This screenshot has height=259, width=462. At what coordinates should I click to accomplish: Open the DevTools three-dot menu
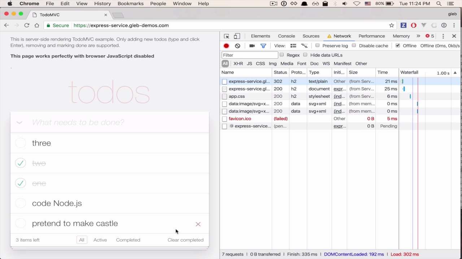pyautogui.click(x=443, y=36)
